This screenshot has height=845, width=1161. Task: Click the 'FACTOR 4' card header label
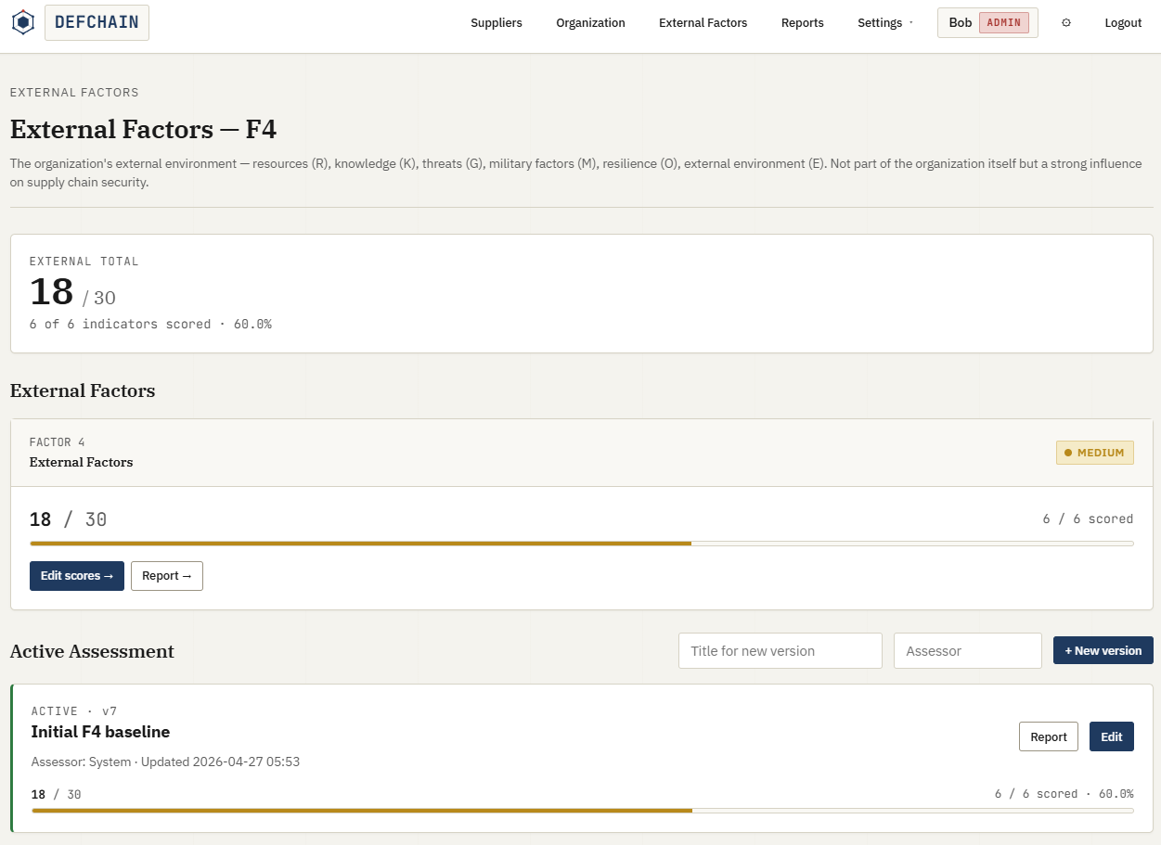click(58, 442)
